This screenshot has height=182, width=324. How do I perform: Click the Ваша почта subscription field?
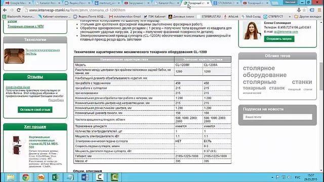tap(277, 117)
